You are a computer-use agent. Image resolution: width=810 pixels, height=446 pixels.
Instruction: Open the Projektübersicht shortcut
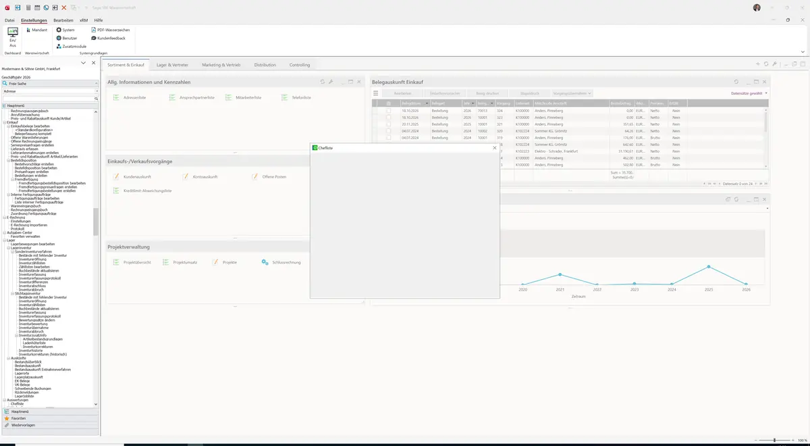[132, 262]
